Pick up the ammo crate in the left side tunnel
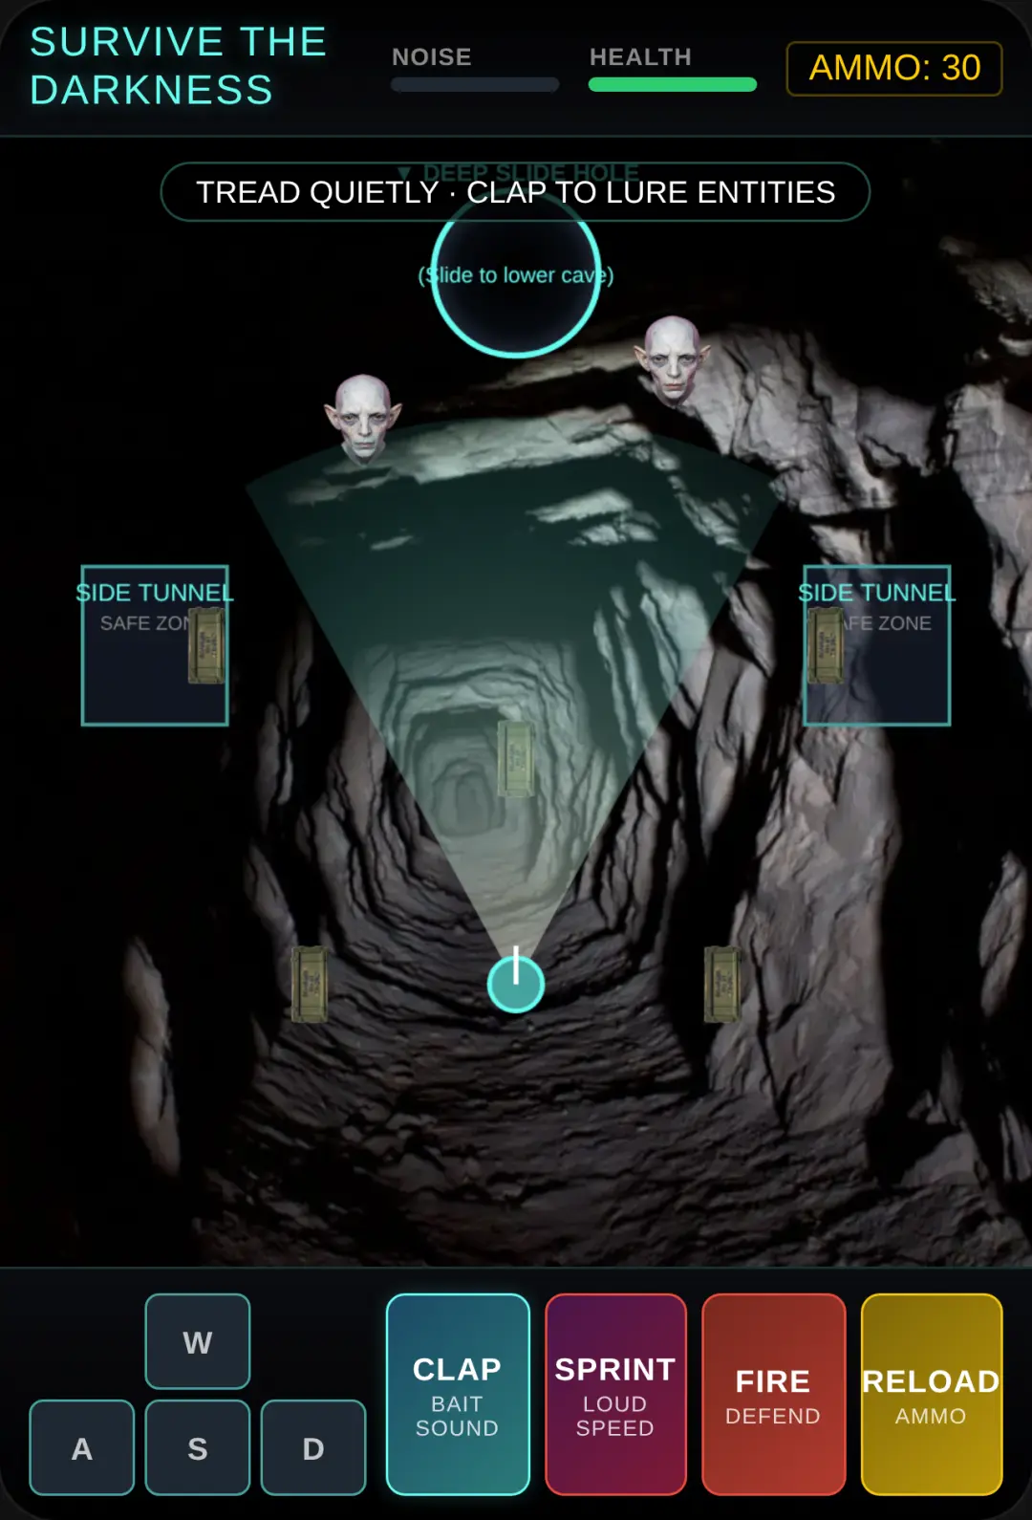 pos(206,645)
